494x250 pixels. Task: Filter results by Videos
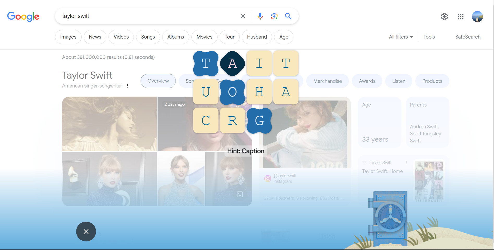[121, 37]
